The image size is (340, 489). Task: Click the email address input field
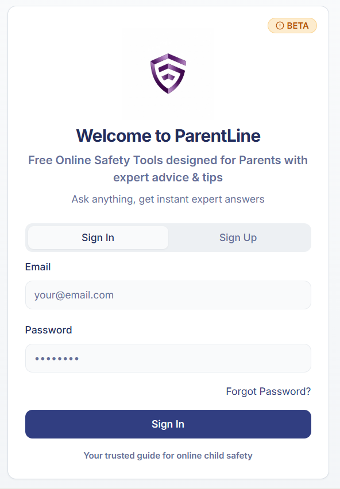(x=168, y=294)
